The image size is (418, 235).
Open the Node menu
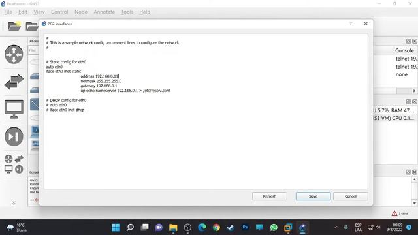click(81, 12)
